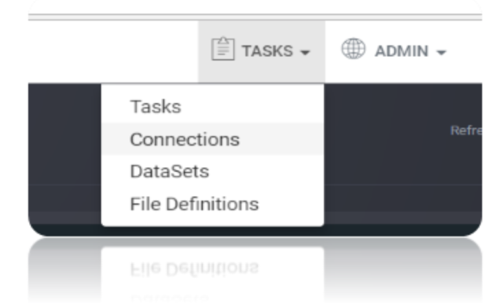This screenshot has height=303, width=500.
Task: Open the ADMIN navbar menu label
Action: [402, 51]
